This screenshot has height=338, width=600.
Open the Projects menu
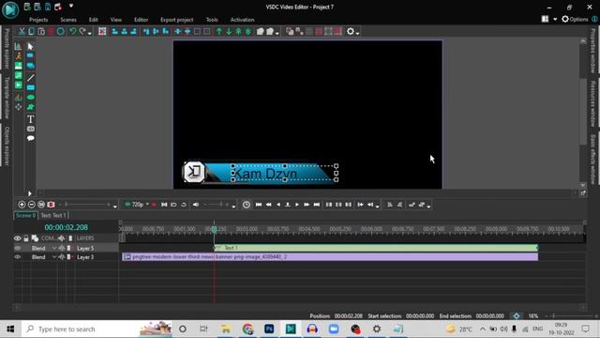tap(38, 20)
